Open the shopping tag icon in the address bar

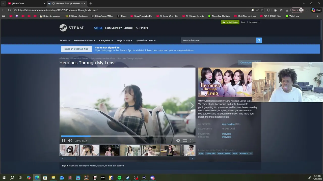pos(253,10)
